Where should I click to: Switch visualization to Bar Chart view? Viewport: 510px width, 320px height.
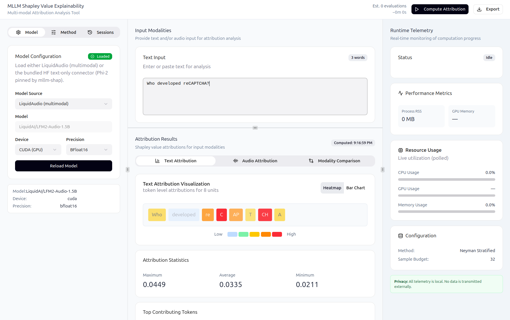tap(356, 188)
